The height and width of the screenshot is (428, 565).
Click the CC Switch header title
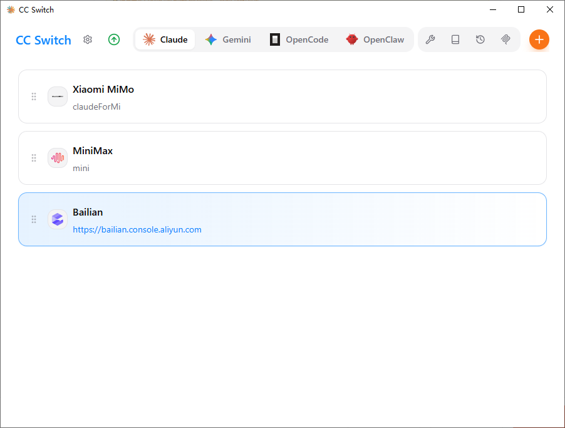pos(43,40)
